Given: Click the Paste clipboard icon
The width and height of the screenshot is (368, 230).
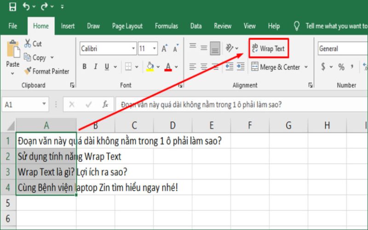Looking at the screenshot, I should click(x=12, y=50).
